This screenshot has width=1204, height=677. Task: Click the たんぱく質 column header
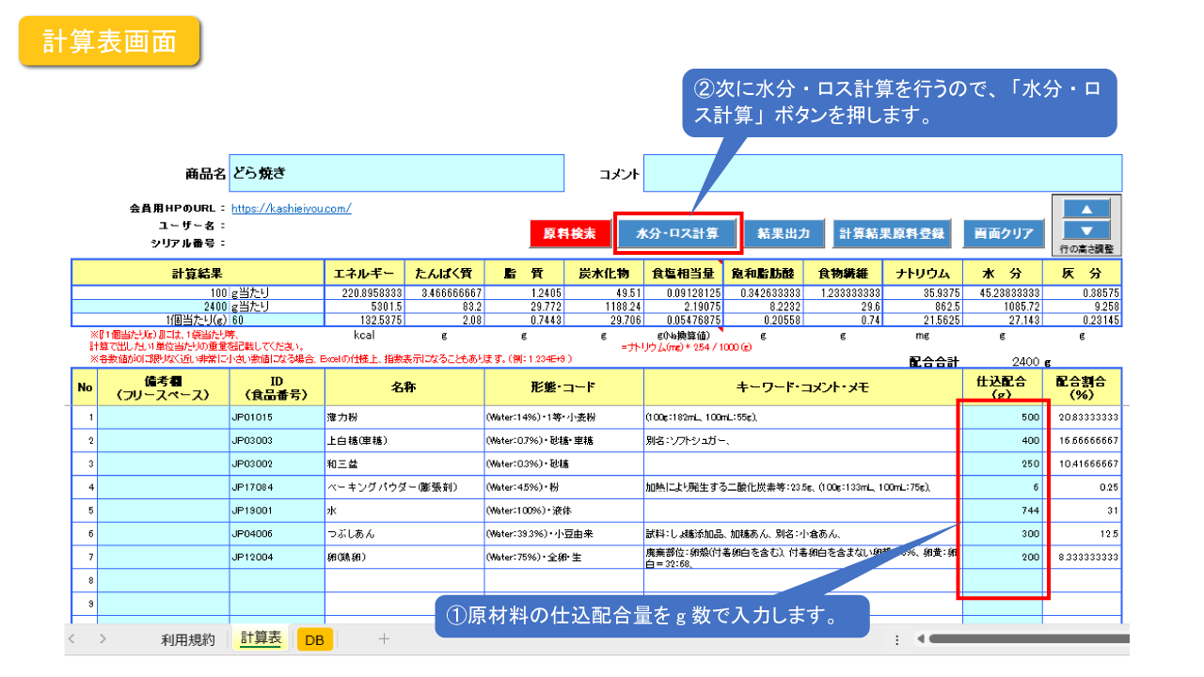click(x=444, y=273)
